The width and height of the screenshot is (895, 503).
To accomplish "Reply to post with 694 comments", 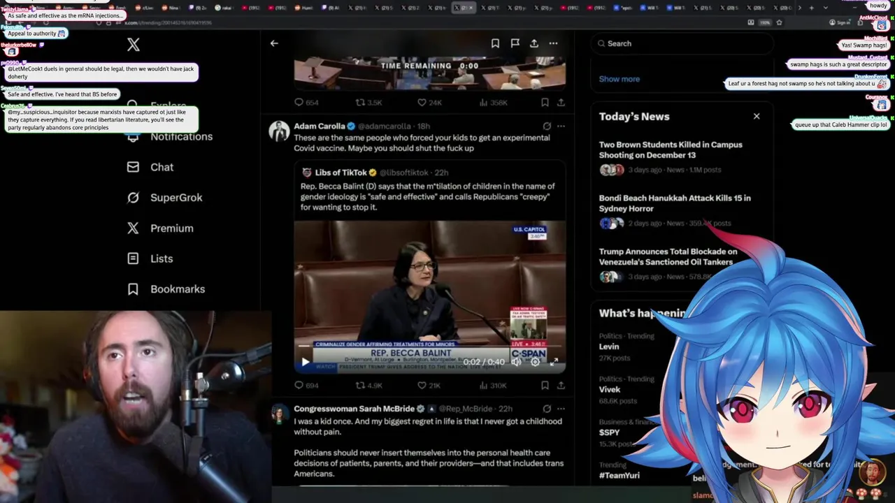I will pyautogui.click(x=306, y=385).
